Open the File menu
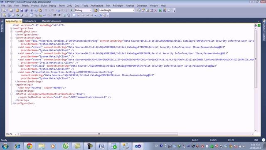Screen dimensions: 266x150 [x=3, y=5]
